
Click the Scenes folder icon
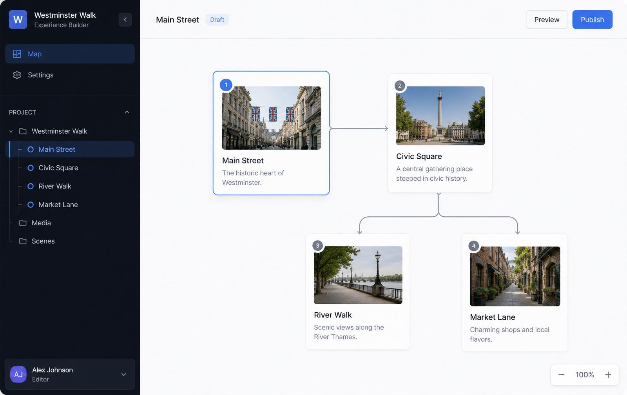[x=23, y=241]
